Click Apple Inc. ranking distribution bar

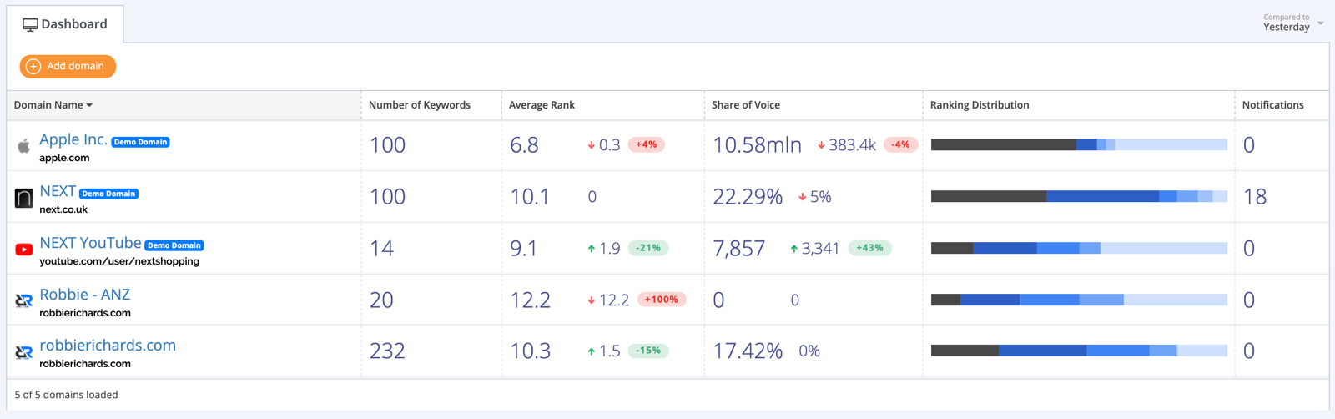point(1078,145)
